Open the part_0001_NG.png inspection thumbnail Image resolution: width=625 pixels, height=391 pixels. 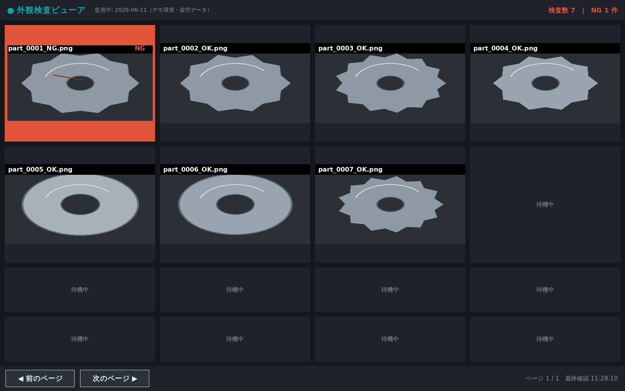[80, 83]
